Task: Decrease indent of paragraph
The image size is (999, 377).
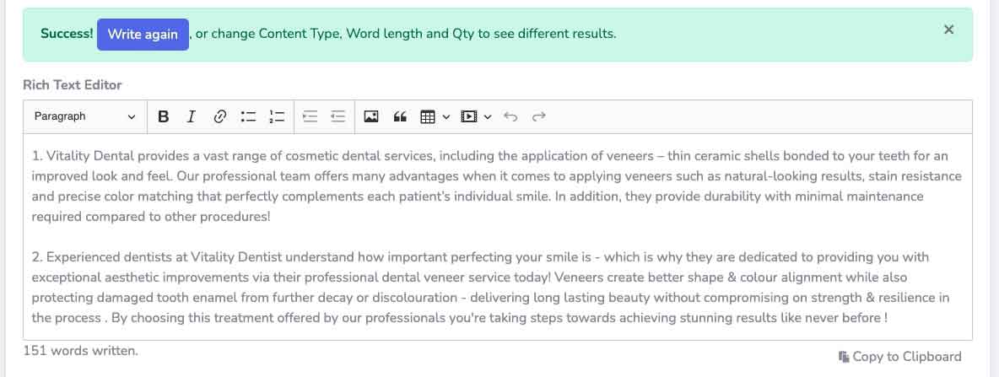Action: point(338,116)
